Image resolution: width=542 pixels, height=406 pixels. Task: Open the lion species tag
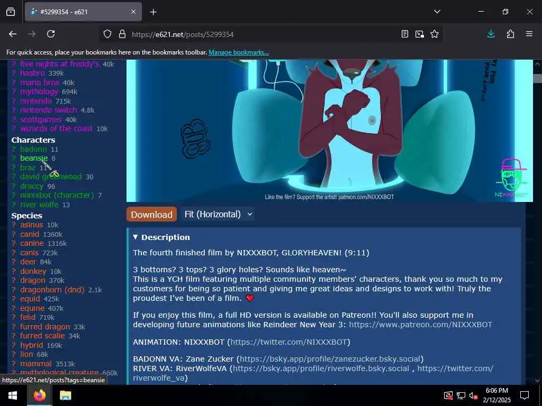[x=26, y=354]
